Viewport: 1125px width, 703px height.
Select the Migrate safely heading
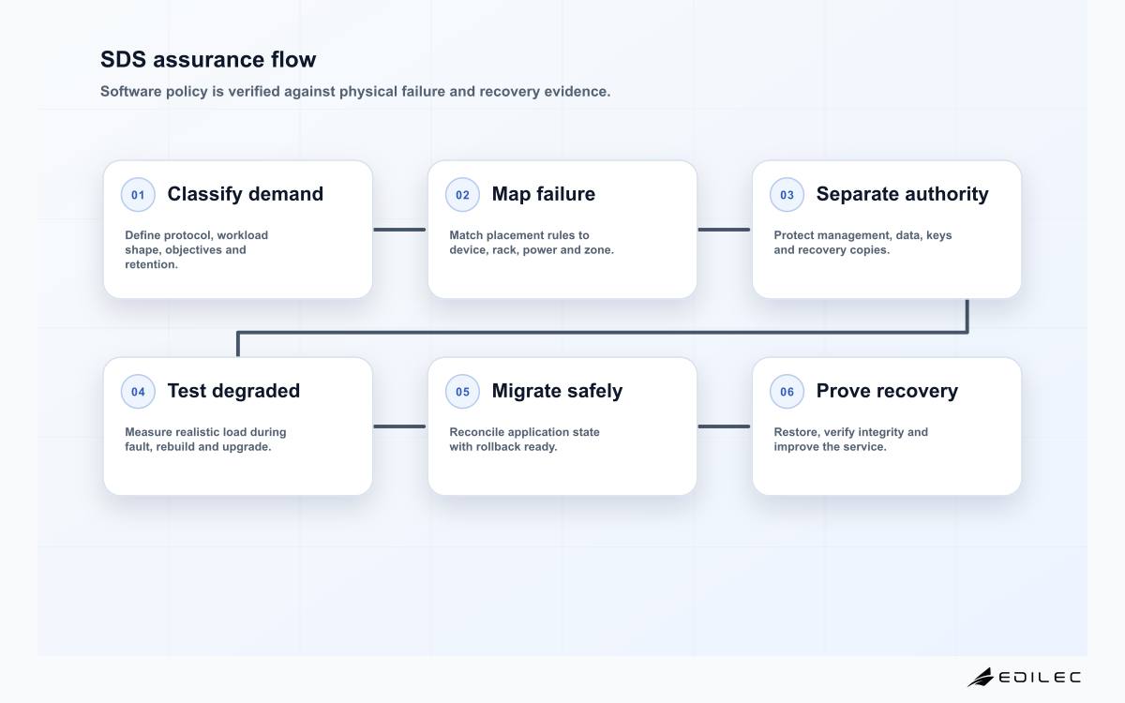tap(557, 391)
